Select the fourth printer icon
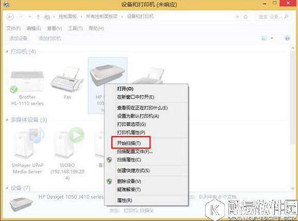 (x=148, y=76)
